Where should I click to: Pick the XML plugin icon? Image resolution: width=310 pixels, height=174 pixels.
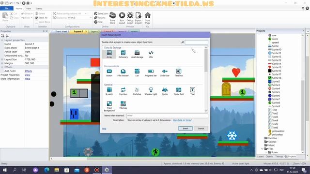(151, 54)
